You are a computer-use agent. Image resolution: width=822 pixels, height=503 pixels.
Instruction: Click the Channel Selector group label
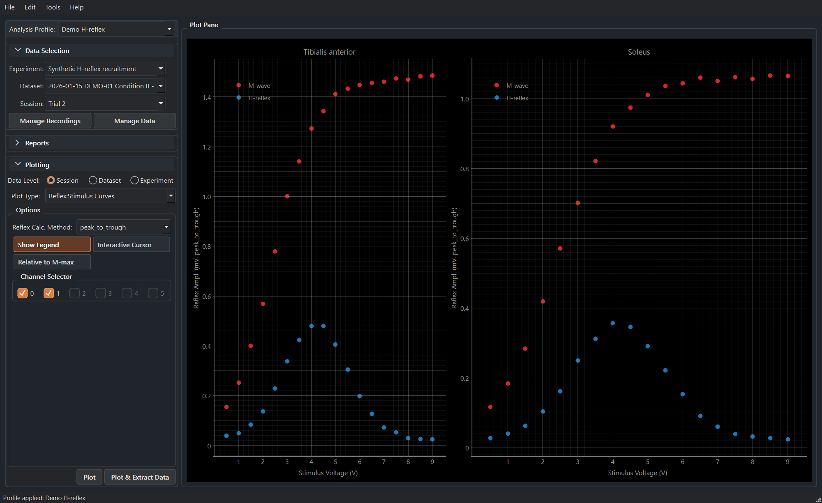(46, 276)
